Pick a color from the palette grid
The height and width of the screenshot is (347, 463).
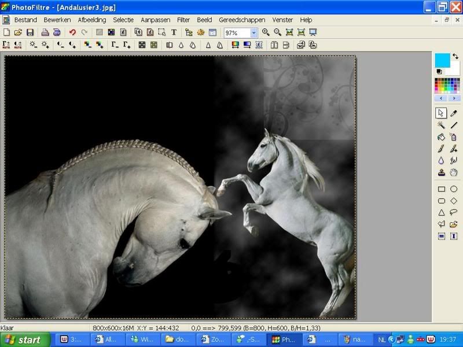point(447,86)
